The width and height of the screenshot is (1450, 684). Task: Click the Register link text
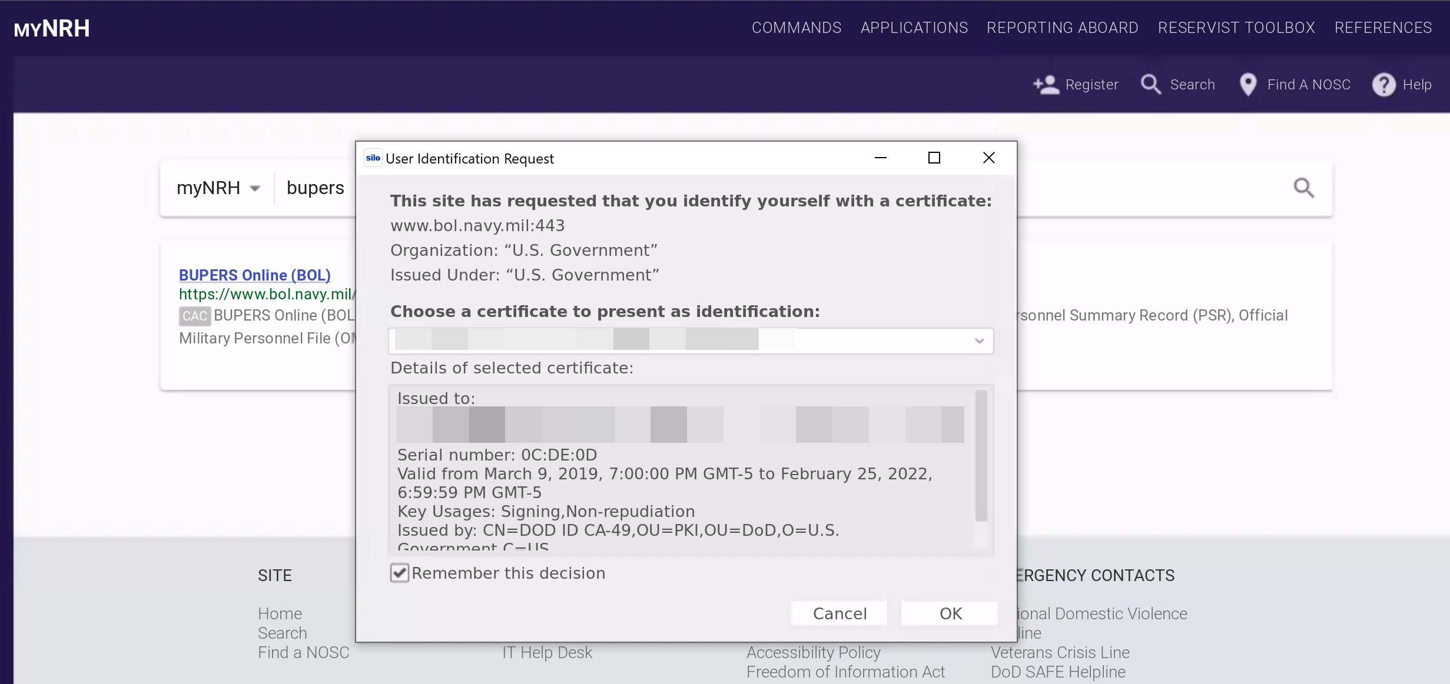[1091, 85]
